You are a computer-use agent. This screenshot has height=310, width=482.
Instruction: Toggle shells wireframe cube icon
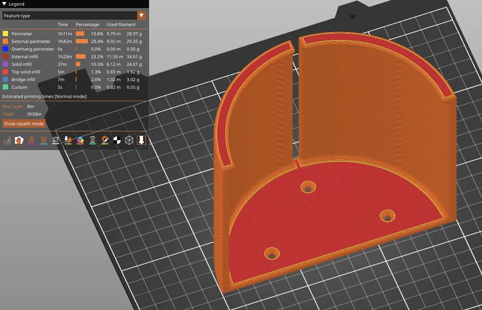(x=129, y=140)
